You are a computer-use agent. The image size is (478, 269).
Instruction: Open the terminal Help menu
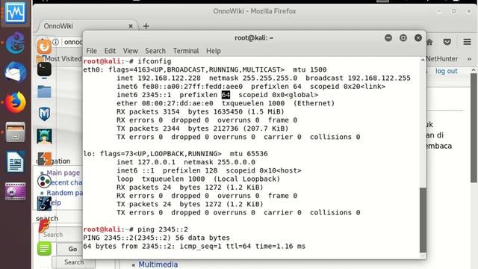tap(214, 51)
